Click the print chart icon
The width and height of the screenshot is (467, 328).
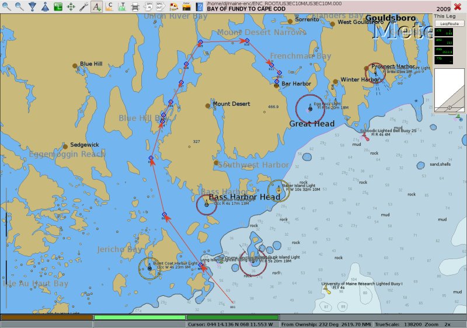(x=135, y=7)
